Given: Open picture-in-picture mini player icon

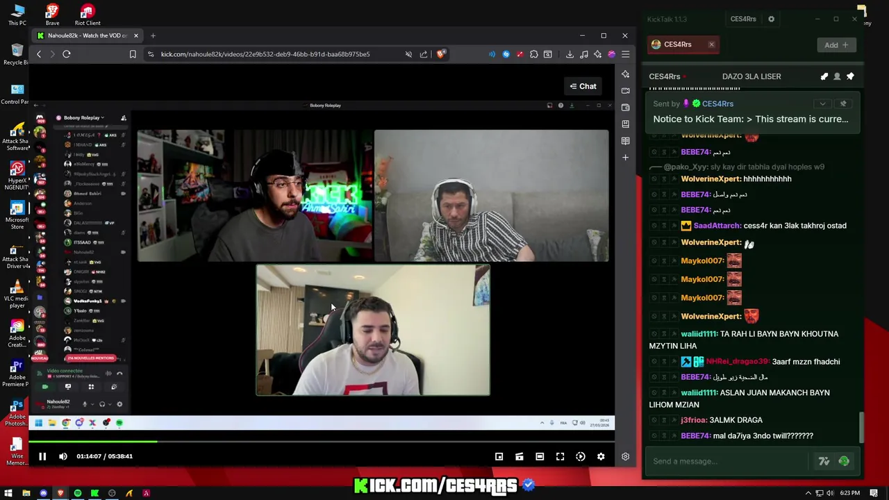Looking at the screenshot, I should point(499,456).
